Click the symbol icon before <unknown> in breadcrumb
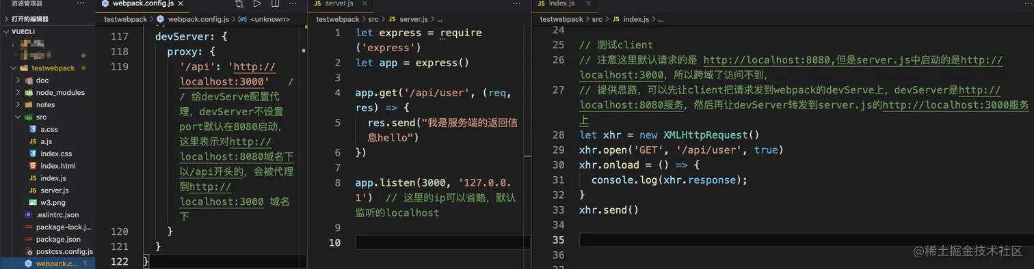Screen dimensions: 1034x269 (x=242, y=19)
